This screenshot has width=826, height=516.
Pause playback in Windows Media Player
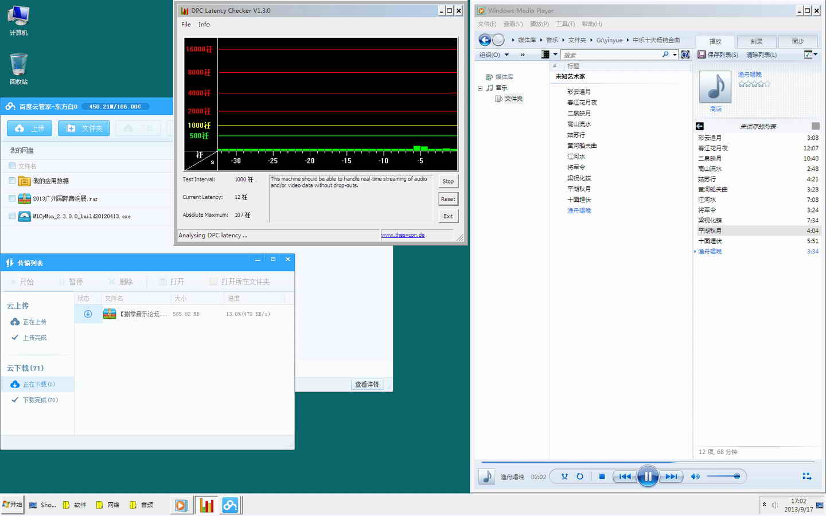point(648,476)
